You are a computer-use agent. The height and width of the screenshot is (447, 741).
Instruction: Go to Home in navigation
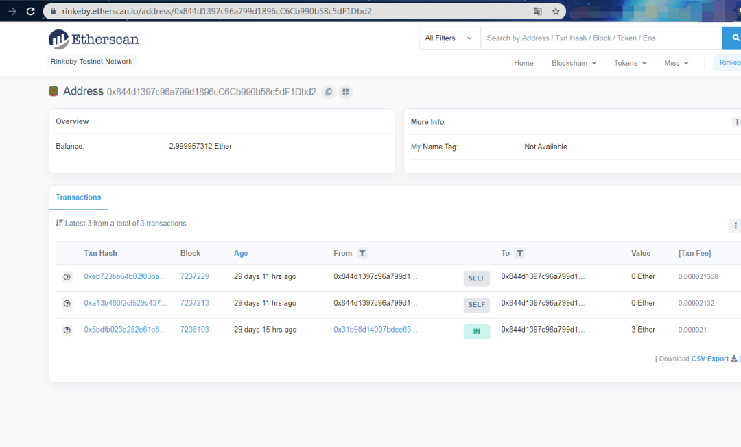(x=524, y=63)
